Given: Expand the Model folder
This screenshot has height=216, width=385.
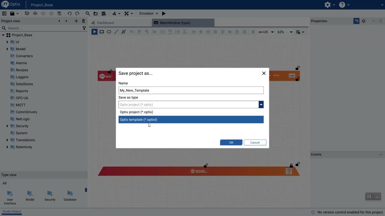Looking at the screenshot, I should (x=7, y=49).
